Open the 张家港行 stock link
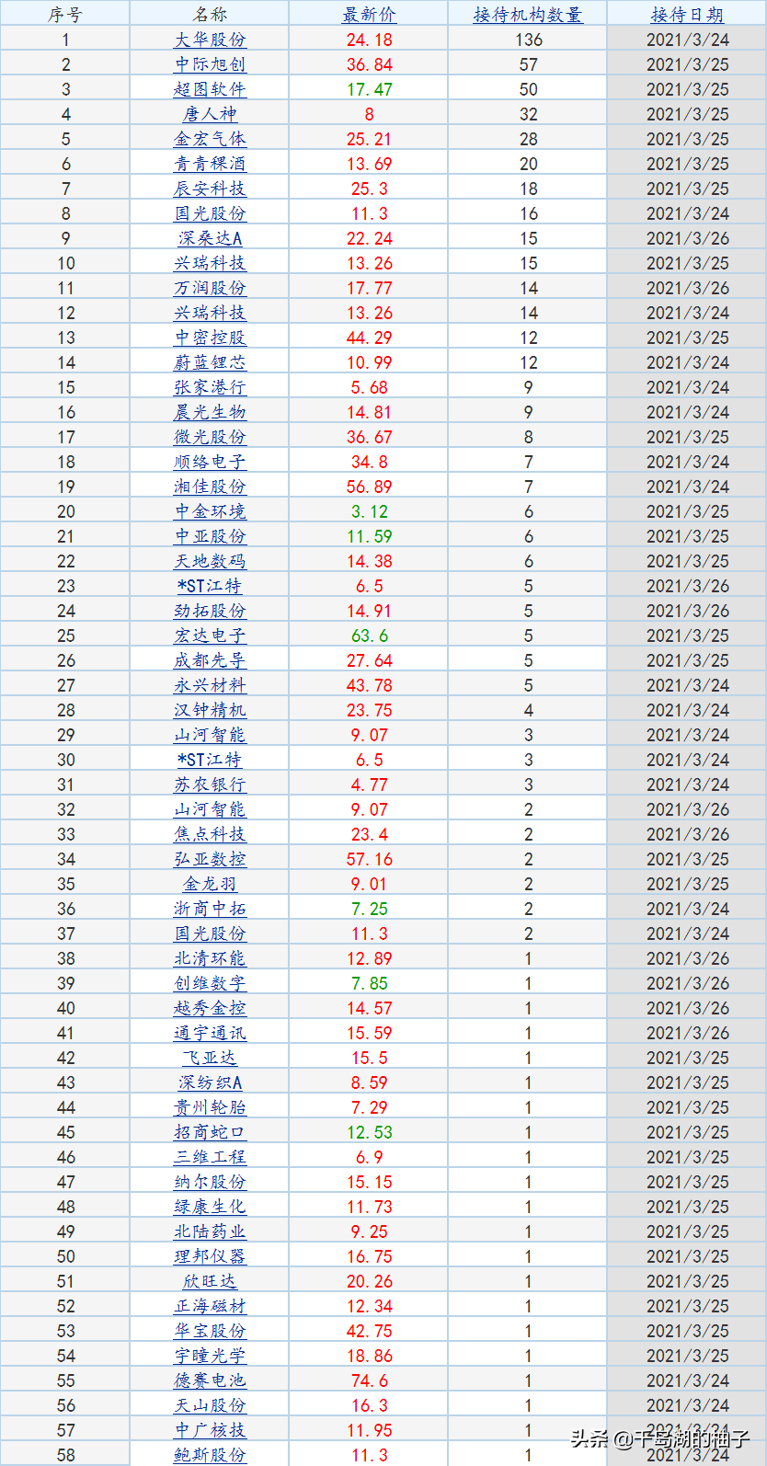Screen dimensions: 767x1466 [x=210, y=387]
